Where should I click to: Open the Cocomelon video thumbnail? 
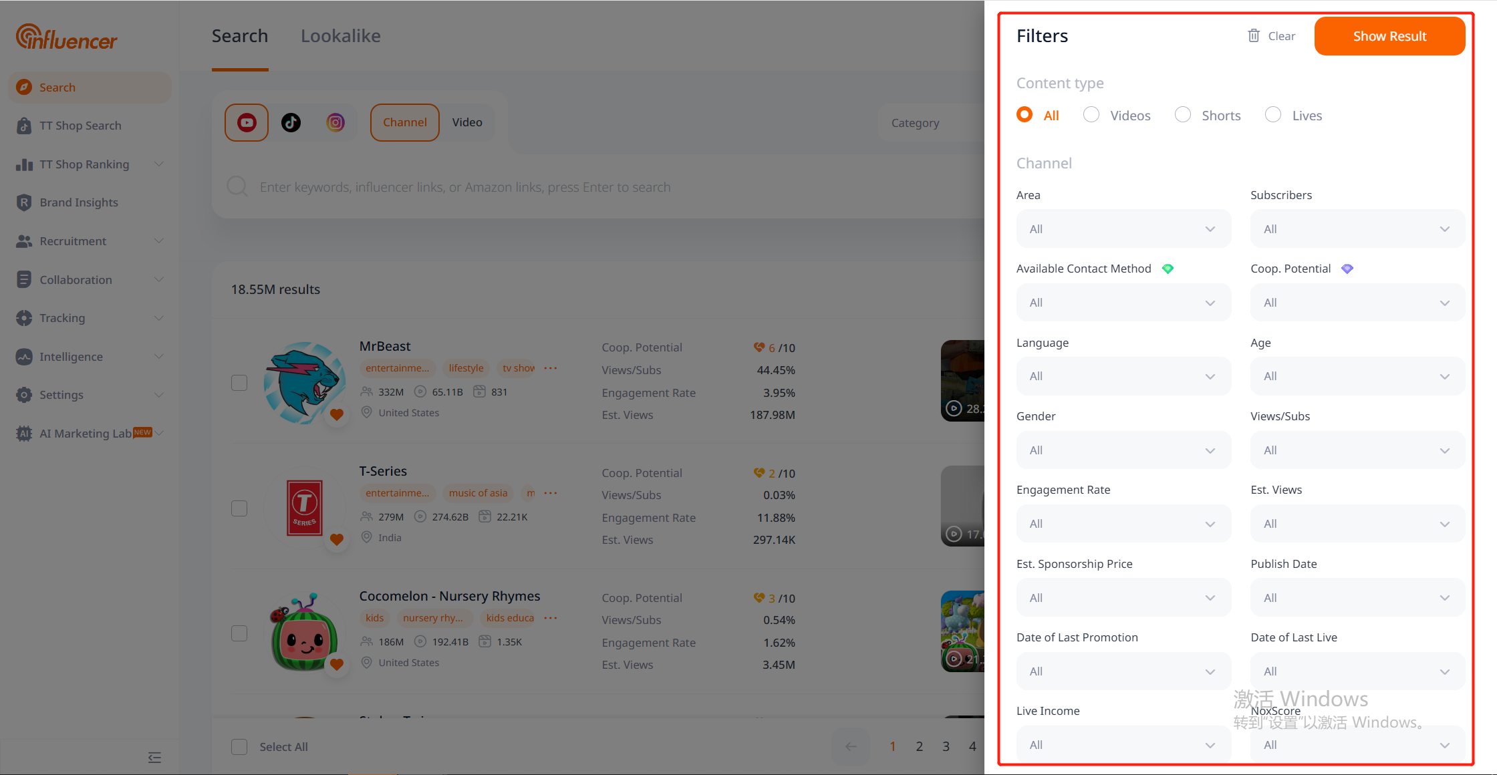pyautogui.click(x=963, y=631)
